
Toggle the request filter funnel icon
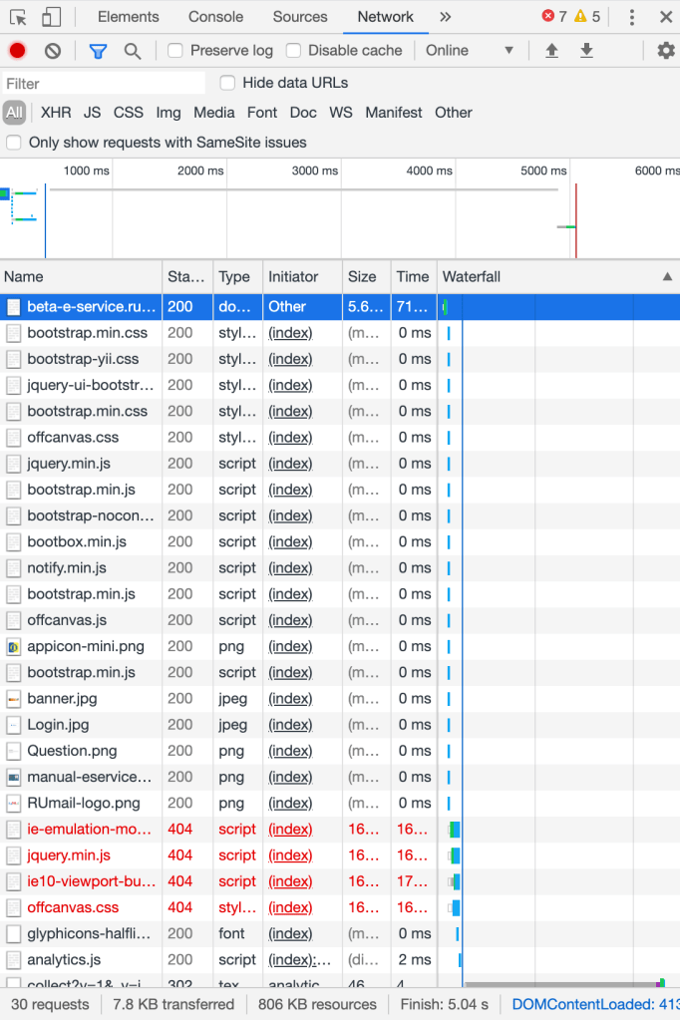(98, 51)
